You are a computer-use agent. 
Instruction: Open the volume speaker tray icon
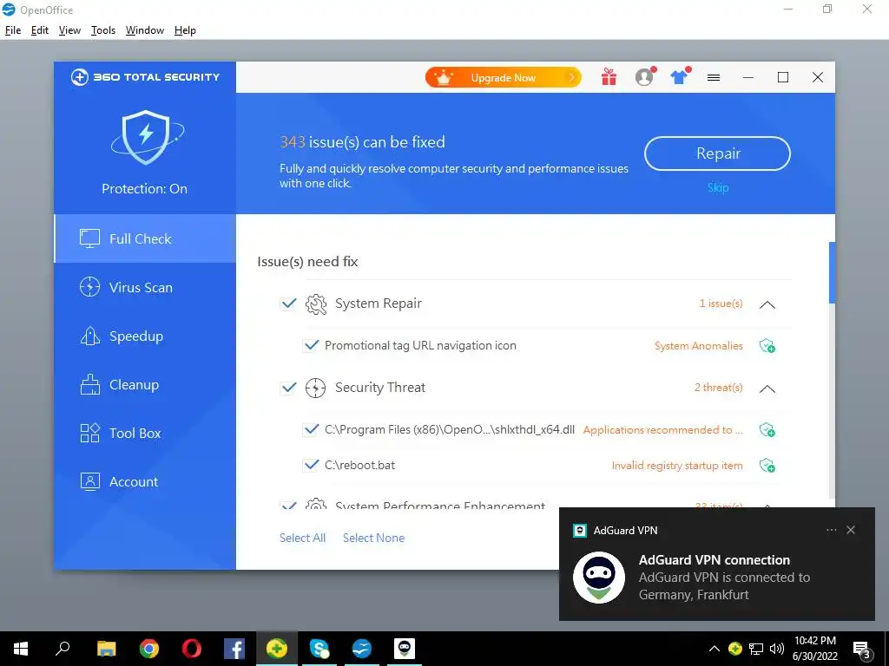[x=777, y=649]
